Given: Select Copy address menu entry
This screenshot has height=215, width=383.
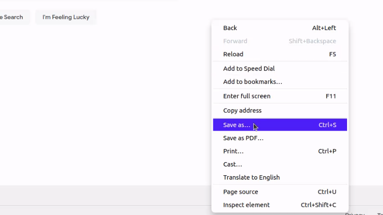Looking at the screenshot, I should pyautogui.click(x=242, y=111).
